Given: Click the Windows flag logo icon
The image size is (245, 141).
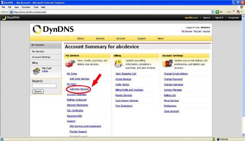Looking at the screenshot, I should click(242, 7).
